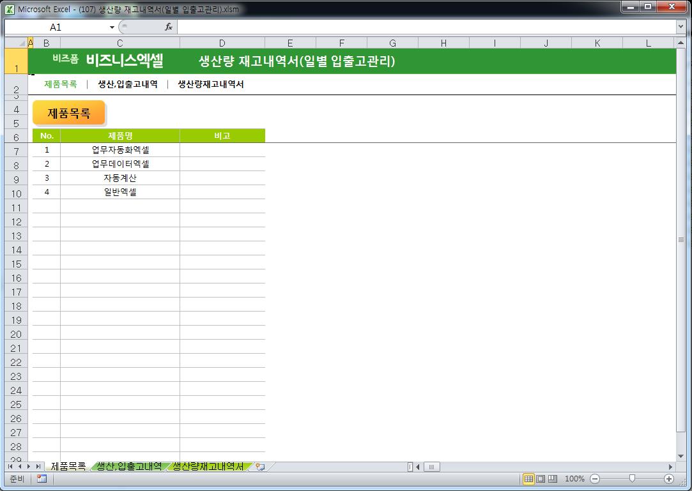Viewport: 692px width, 491px height.
Task: Click previous sheet navigation arrow
Action: (19, 466)
